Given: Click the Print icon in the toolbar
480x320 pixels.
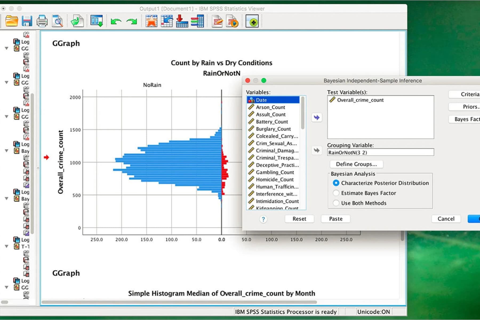Looking at the screenshot, I should point(42,21).
